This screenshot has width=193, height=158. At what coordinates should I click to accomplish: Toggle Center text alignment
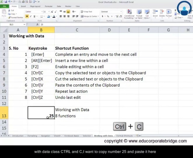coord(64,16)
